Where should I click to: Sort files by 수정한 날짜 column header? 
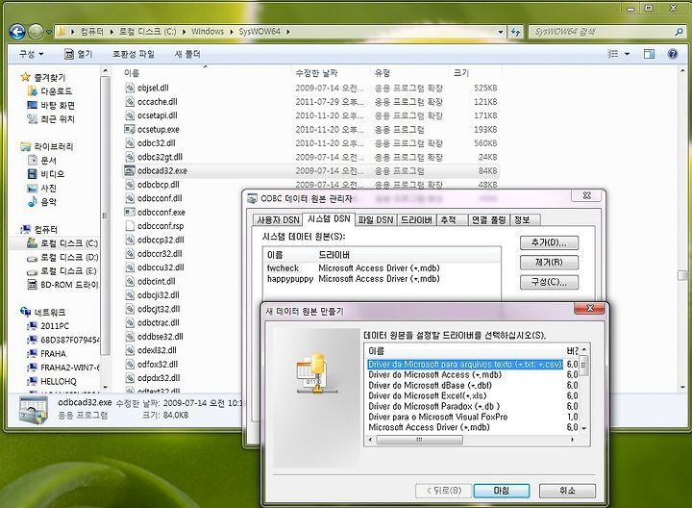[316, 73]
